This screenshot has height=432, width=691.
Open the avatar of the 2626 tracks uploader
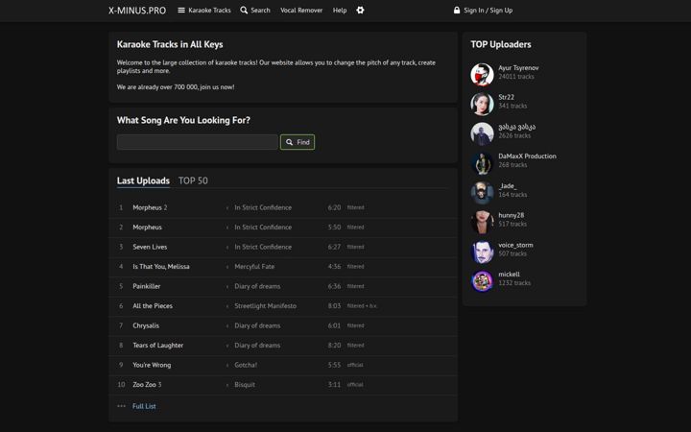click(x=482, y=133)
